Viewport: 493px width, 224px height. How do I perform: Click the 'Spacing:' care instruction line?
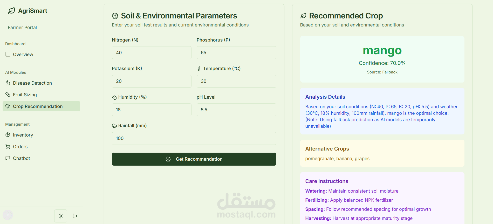368,209
